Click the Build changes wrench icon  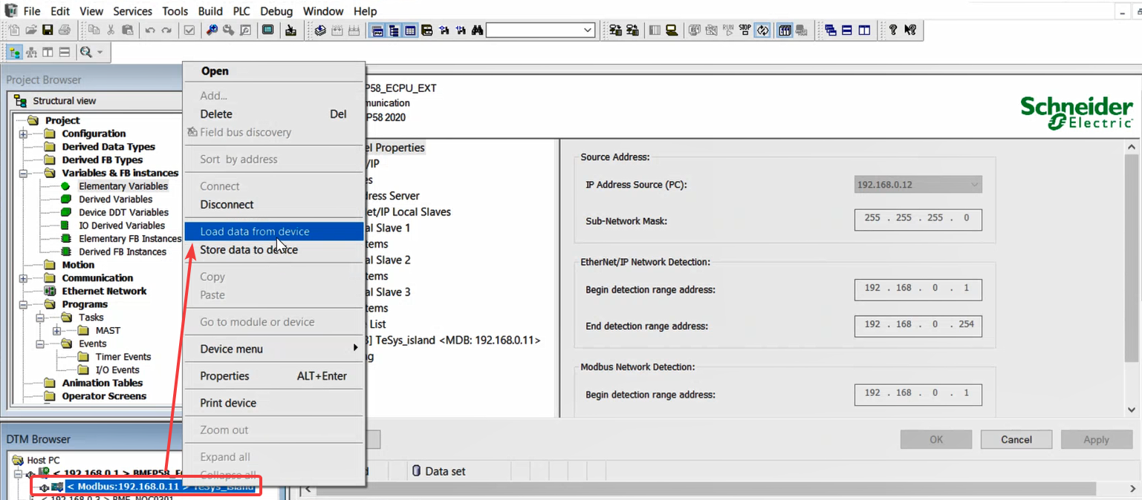click(x=228, y=30)
